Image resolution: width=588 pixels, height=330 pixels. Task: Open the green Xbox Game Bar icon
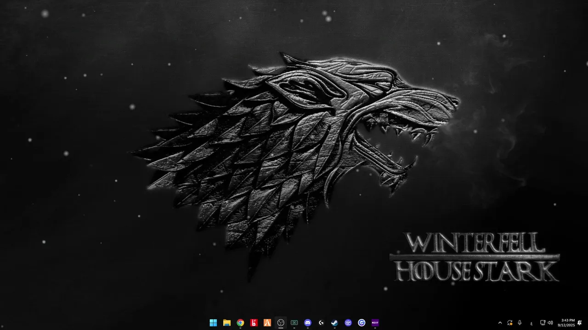[294, 323]
